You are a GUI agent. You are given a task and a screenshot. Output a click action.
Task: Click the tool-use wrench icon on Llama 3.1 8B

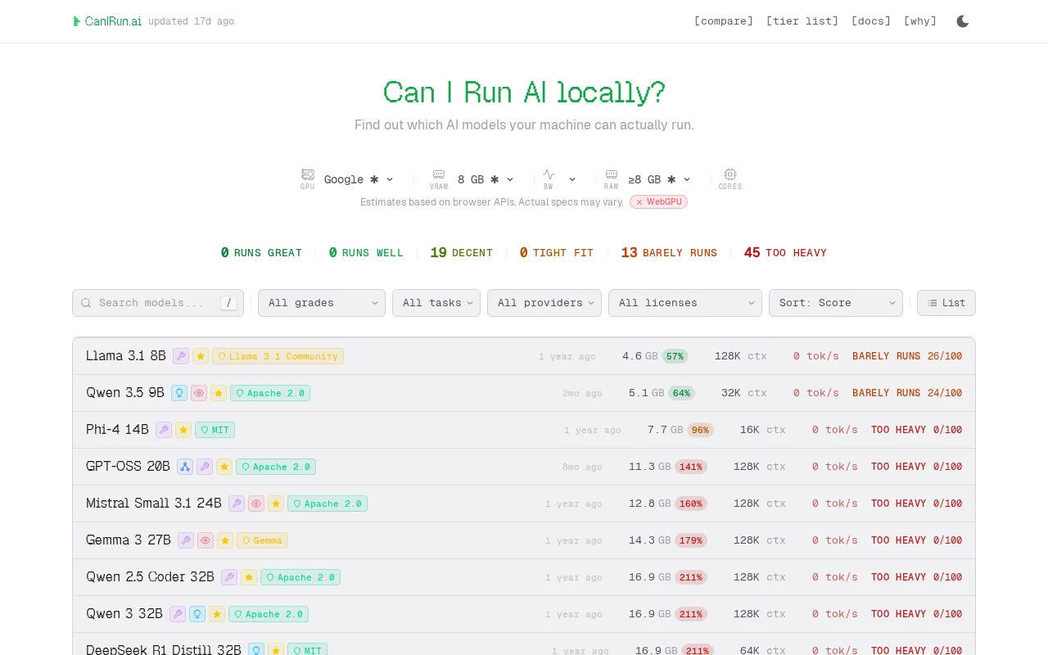point(181,356)
